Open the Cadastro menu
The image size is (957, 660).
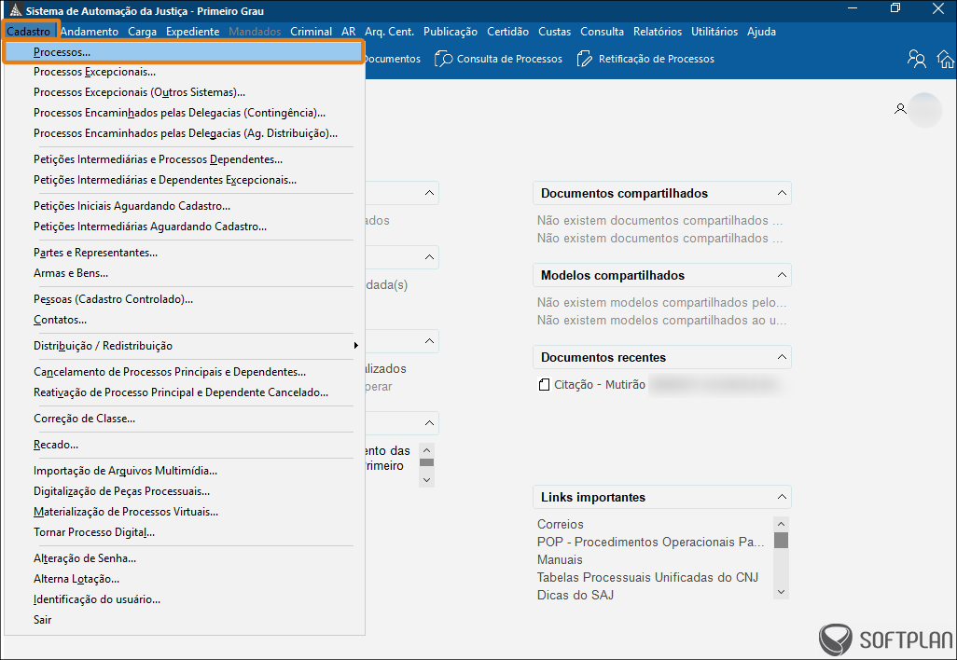29,32
